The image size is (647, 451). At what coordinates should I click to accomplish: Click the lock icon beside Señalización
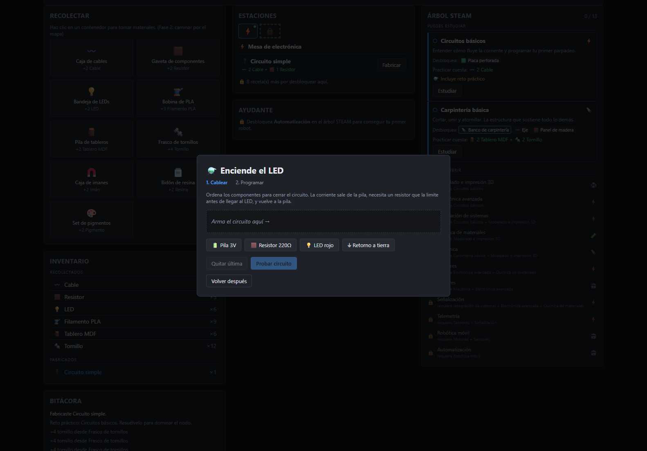point(431,303)
